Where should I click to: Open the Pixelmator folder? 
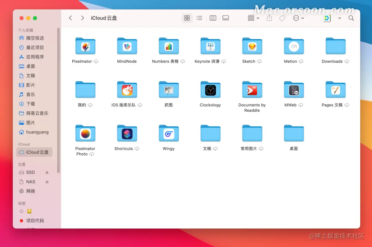[85, 46]
